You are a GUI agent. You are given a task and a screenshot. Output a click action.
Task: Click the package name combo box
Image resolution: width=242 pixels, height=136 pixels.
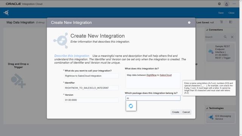click(x=153, y=98)
